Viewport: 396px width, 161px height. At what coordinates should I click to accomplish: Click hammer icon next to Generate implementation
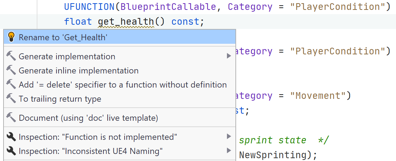[x=11, y=56]
